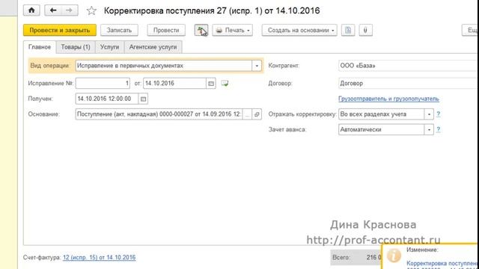The image size is (479, 269).
Task: Click the Записать button
Action: [119, 30]
